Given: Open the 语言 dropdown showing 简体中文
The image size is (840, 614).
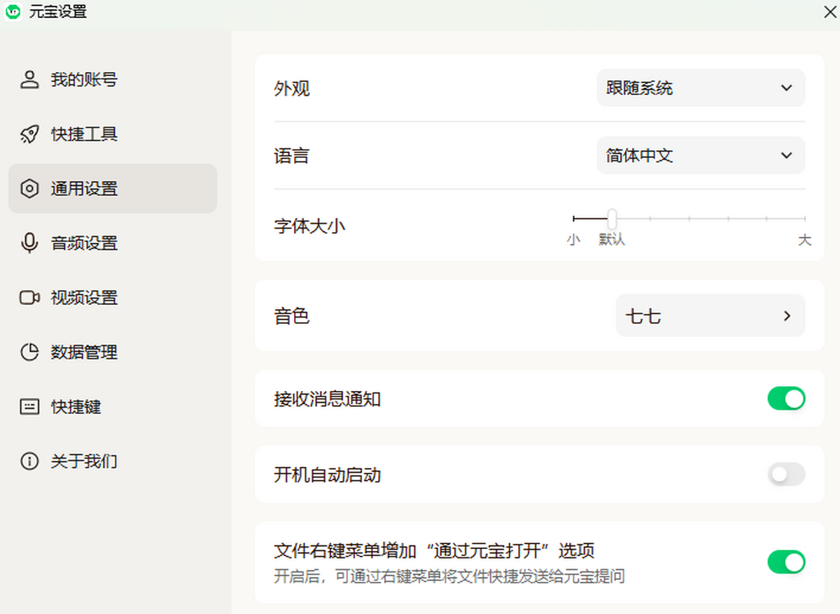Looking at the screenshot, I should click(701, 155).
